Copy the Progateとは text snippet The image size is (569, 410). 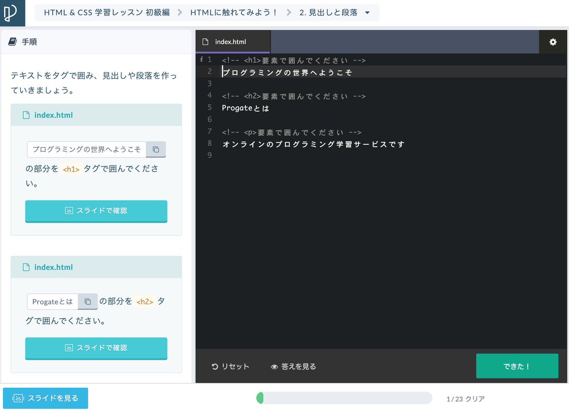click(87, 301)
